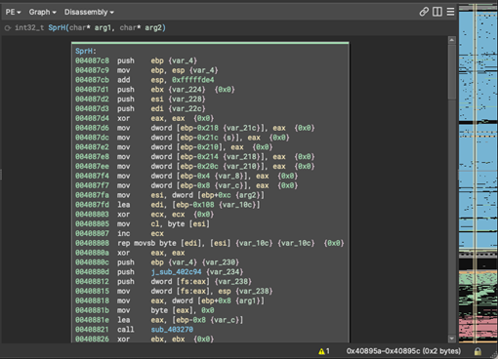
Task: Click the warning triangle icon in status bar
Action: click(x=321, y=351)
